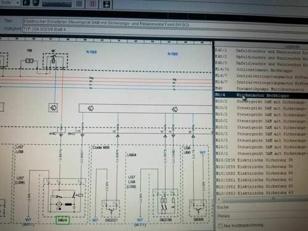Click the grid-lines toolbar icon
Viewport: 308px width, 231px height.
[x=79, y=4]
